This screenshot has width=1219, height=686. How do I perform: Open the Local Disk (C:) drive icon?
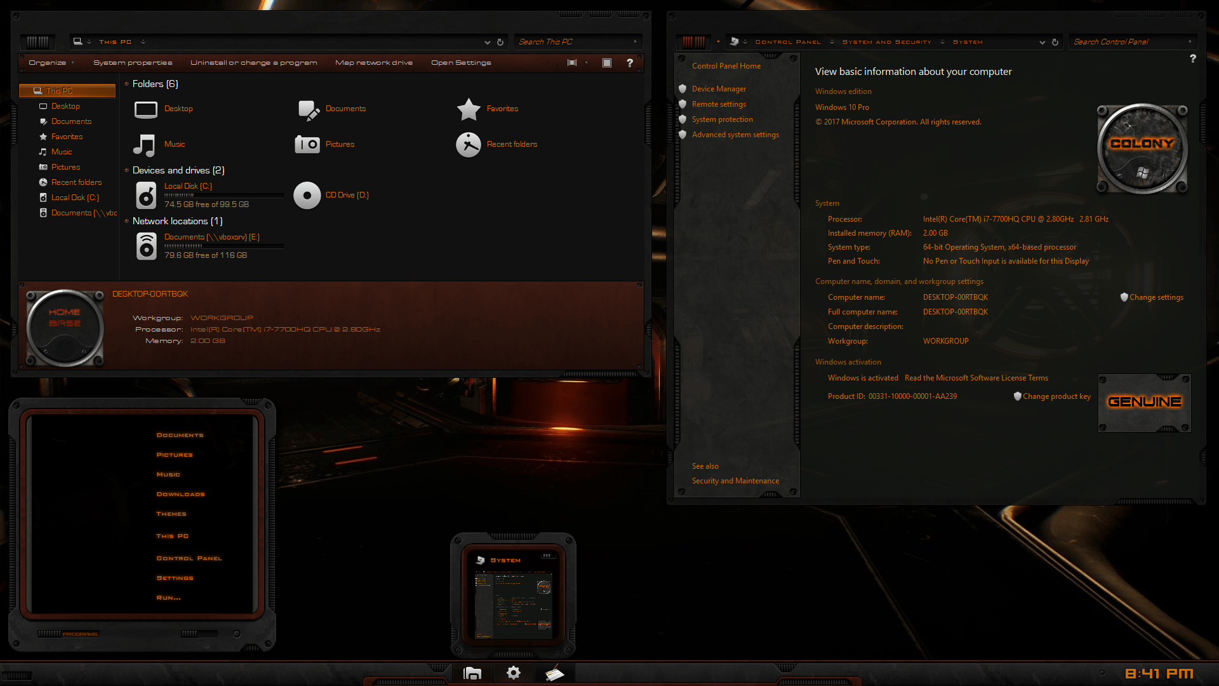[145, 195]
